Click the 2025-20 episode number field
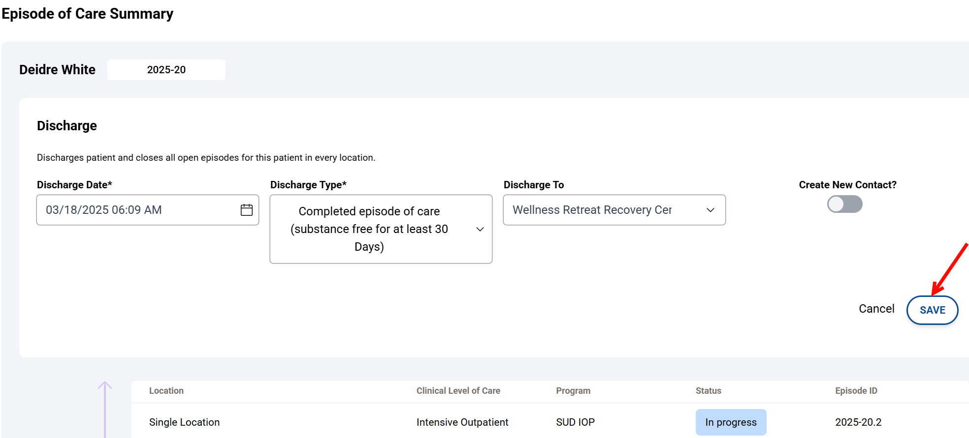 (x=166, y=70)
